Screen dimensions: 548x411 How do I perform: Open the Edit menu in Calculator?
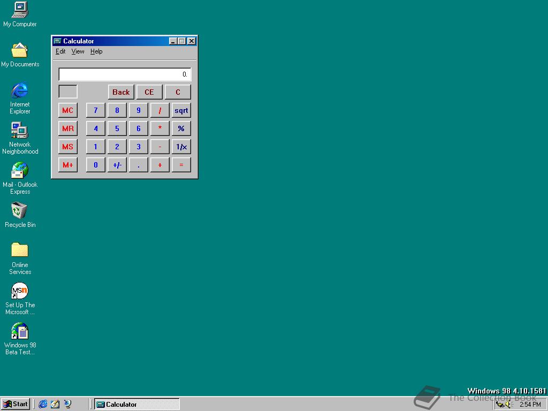pos(60,51)
